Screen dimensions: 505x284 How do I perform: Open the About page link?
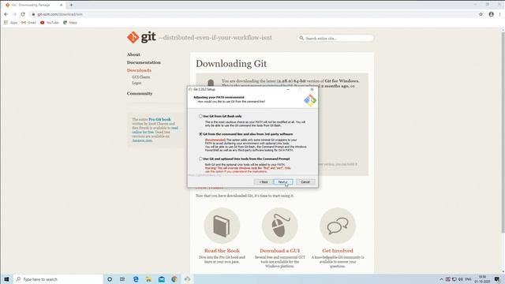pos(133,54)
